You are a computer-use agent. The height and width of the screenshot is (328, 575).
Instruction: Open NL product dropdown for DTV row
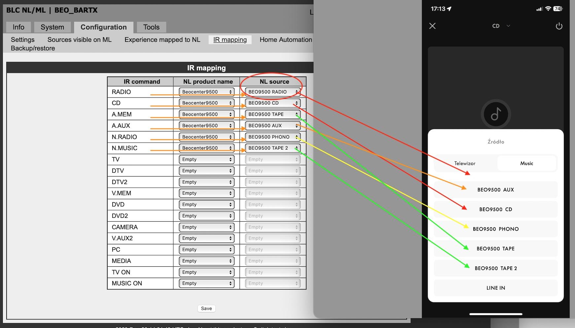[x=207, y=171]
